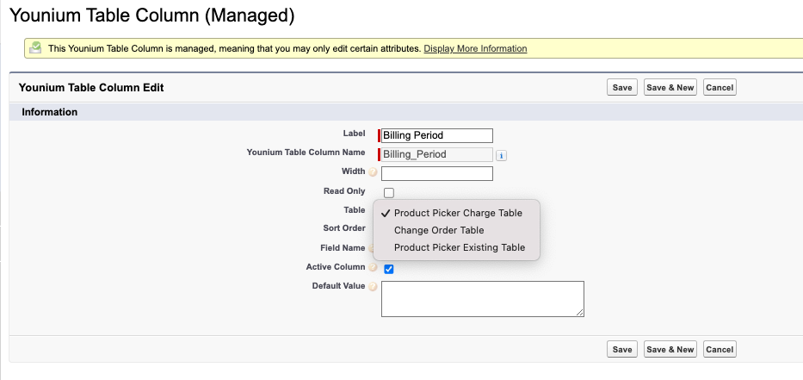Click the Younium Table Column Edit heading
This screenshot has height=380, width=803.
pyautogui.click(x=91, y=88)
